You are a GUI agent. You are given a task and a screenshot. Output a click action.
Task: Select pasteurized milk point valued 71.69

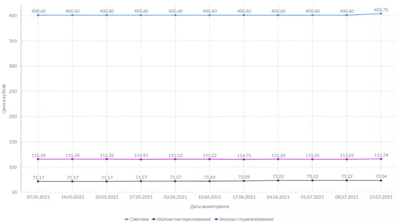coord(209,181)
